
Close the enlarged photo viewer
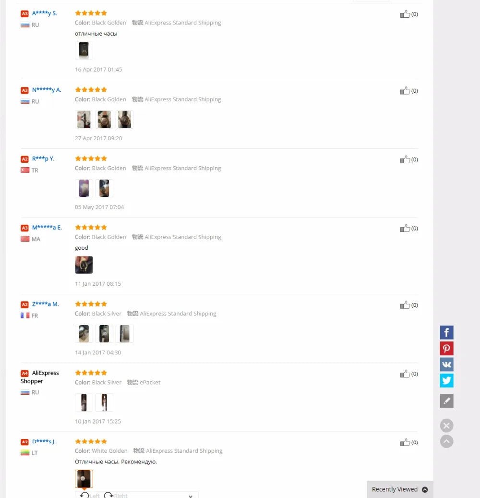[191, 496]
